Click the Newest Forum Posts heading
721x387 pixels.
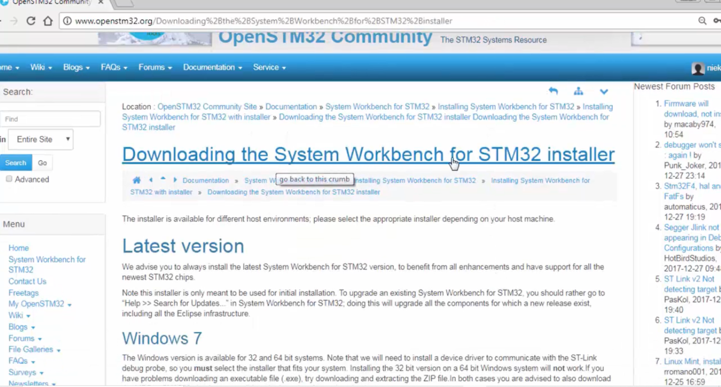674,86
